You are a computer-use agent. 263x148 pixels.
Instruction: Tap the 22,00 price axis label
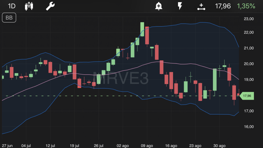[249, 32]
